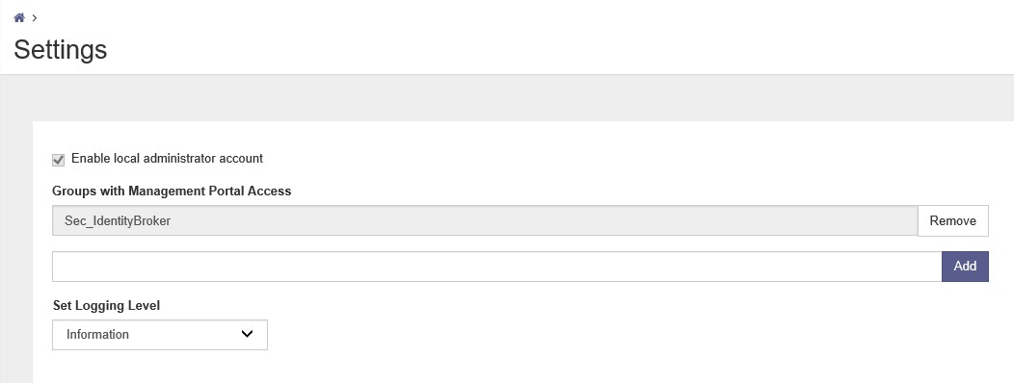The width and height of the screenshot is (1014, 383).
Task: Click the logging level dropdown arrow
Action: (247, 334)
